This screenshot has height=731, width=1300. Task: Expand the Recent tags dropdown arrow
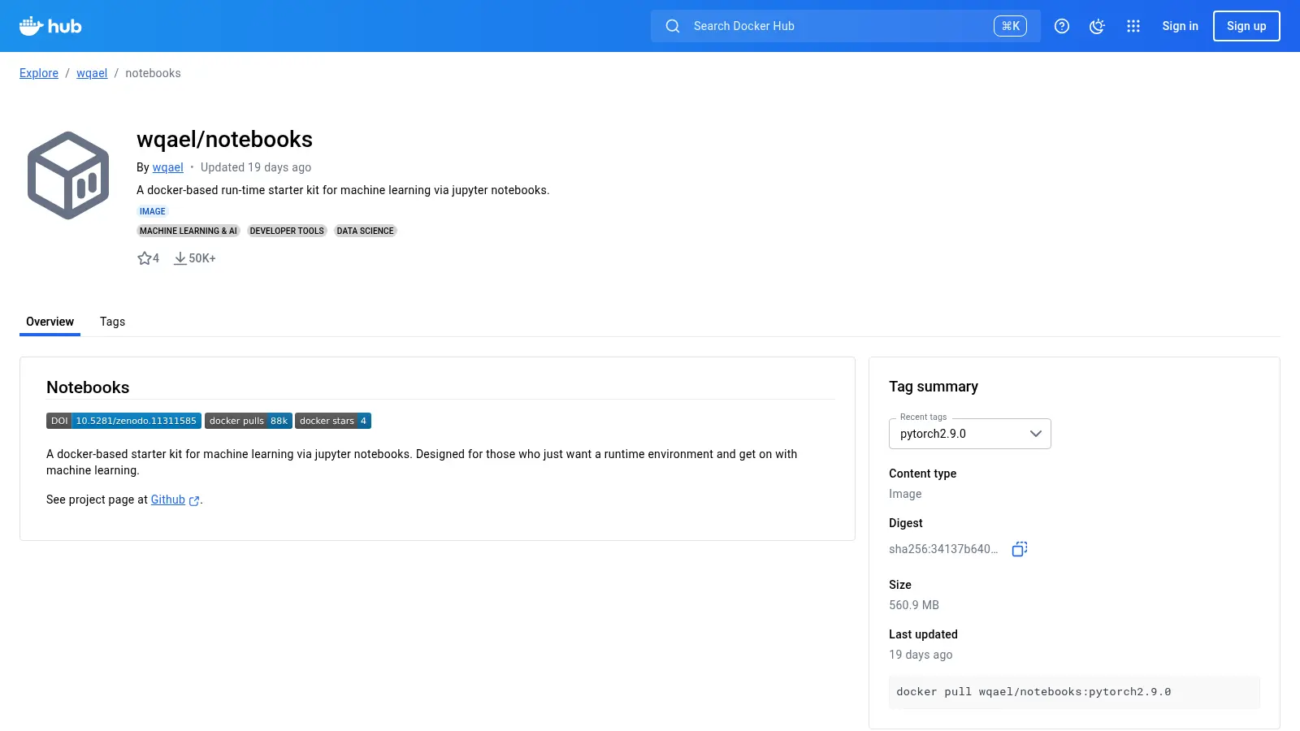point(1036,434)
